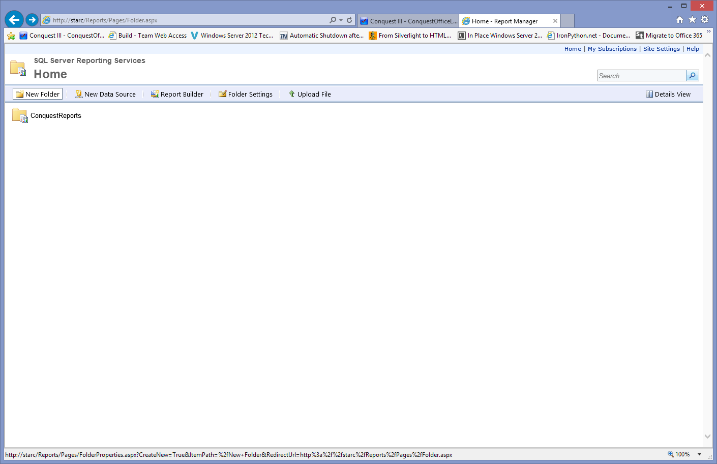Open In Place Windows Server 2... favorite

[500, 36]
